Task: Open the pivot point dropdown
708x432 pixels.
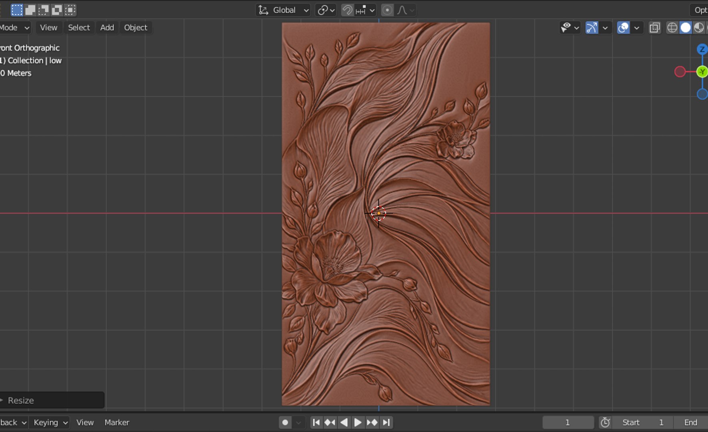Action: tap(326, 10)
